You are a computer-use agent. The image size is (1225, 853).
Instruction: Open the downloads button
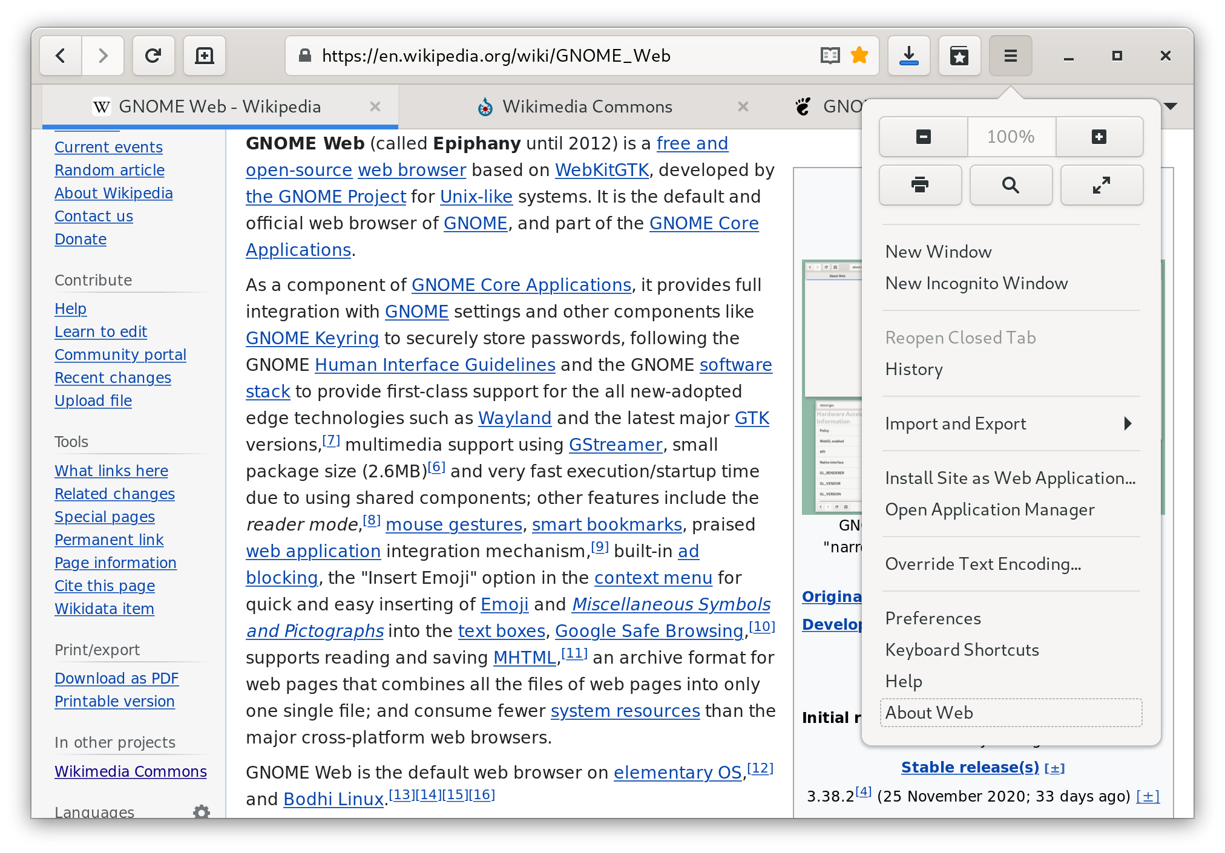point(908,56)
